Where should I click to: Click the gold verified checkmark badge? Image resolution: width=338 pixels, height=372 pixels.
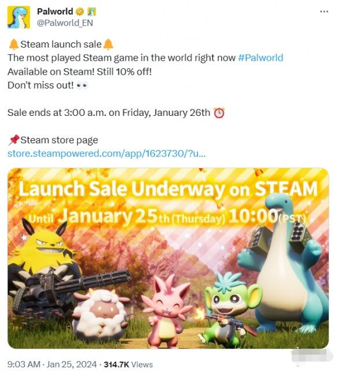(80, 12)
